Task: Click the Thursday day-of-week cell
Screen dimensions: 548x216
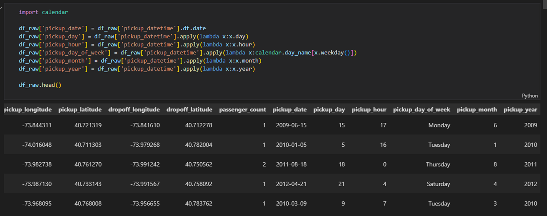Action: tap(438, 164)
